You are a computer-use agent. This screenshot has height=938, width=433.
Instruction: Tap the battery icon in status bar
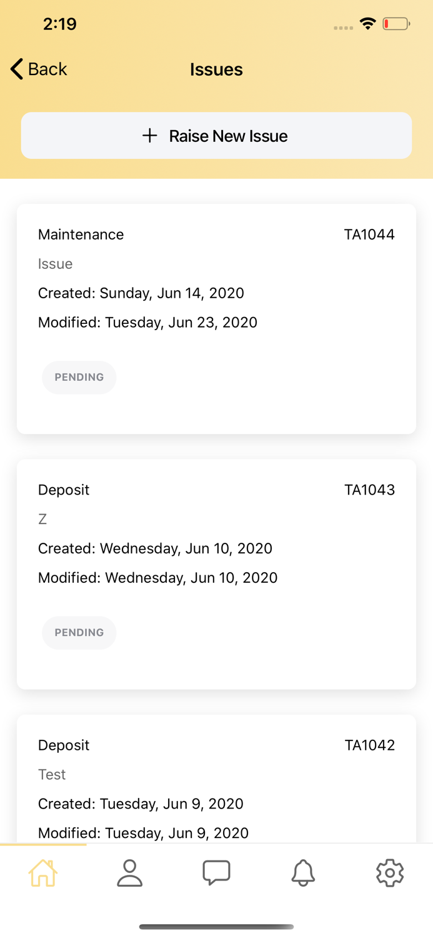click(396, 24)
